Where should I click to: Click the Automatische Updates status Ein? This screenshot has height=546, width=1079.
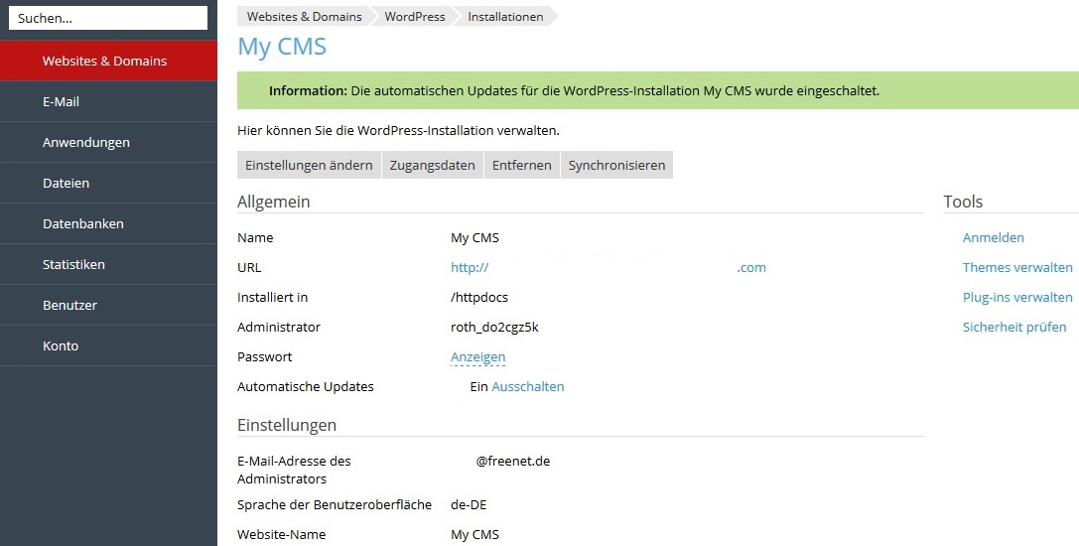point(478,386)
